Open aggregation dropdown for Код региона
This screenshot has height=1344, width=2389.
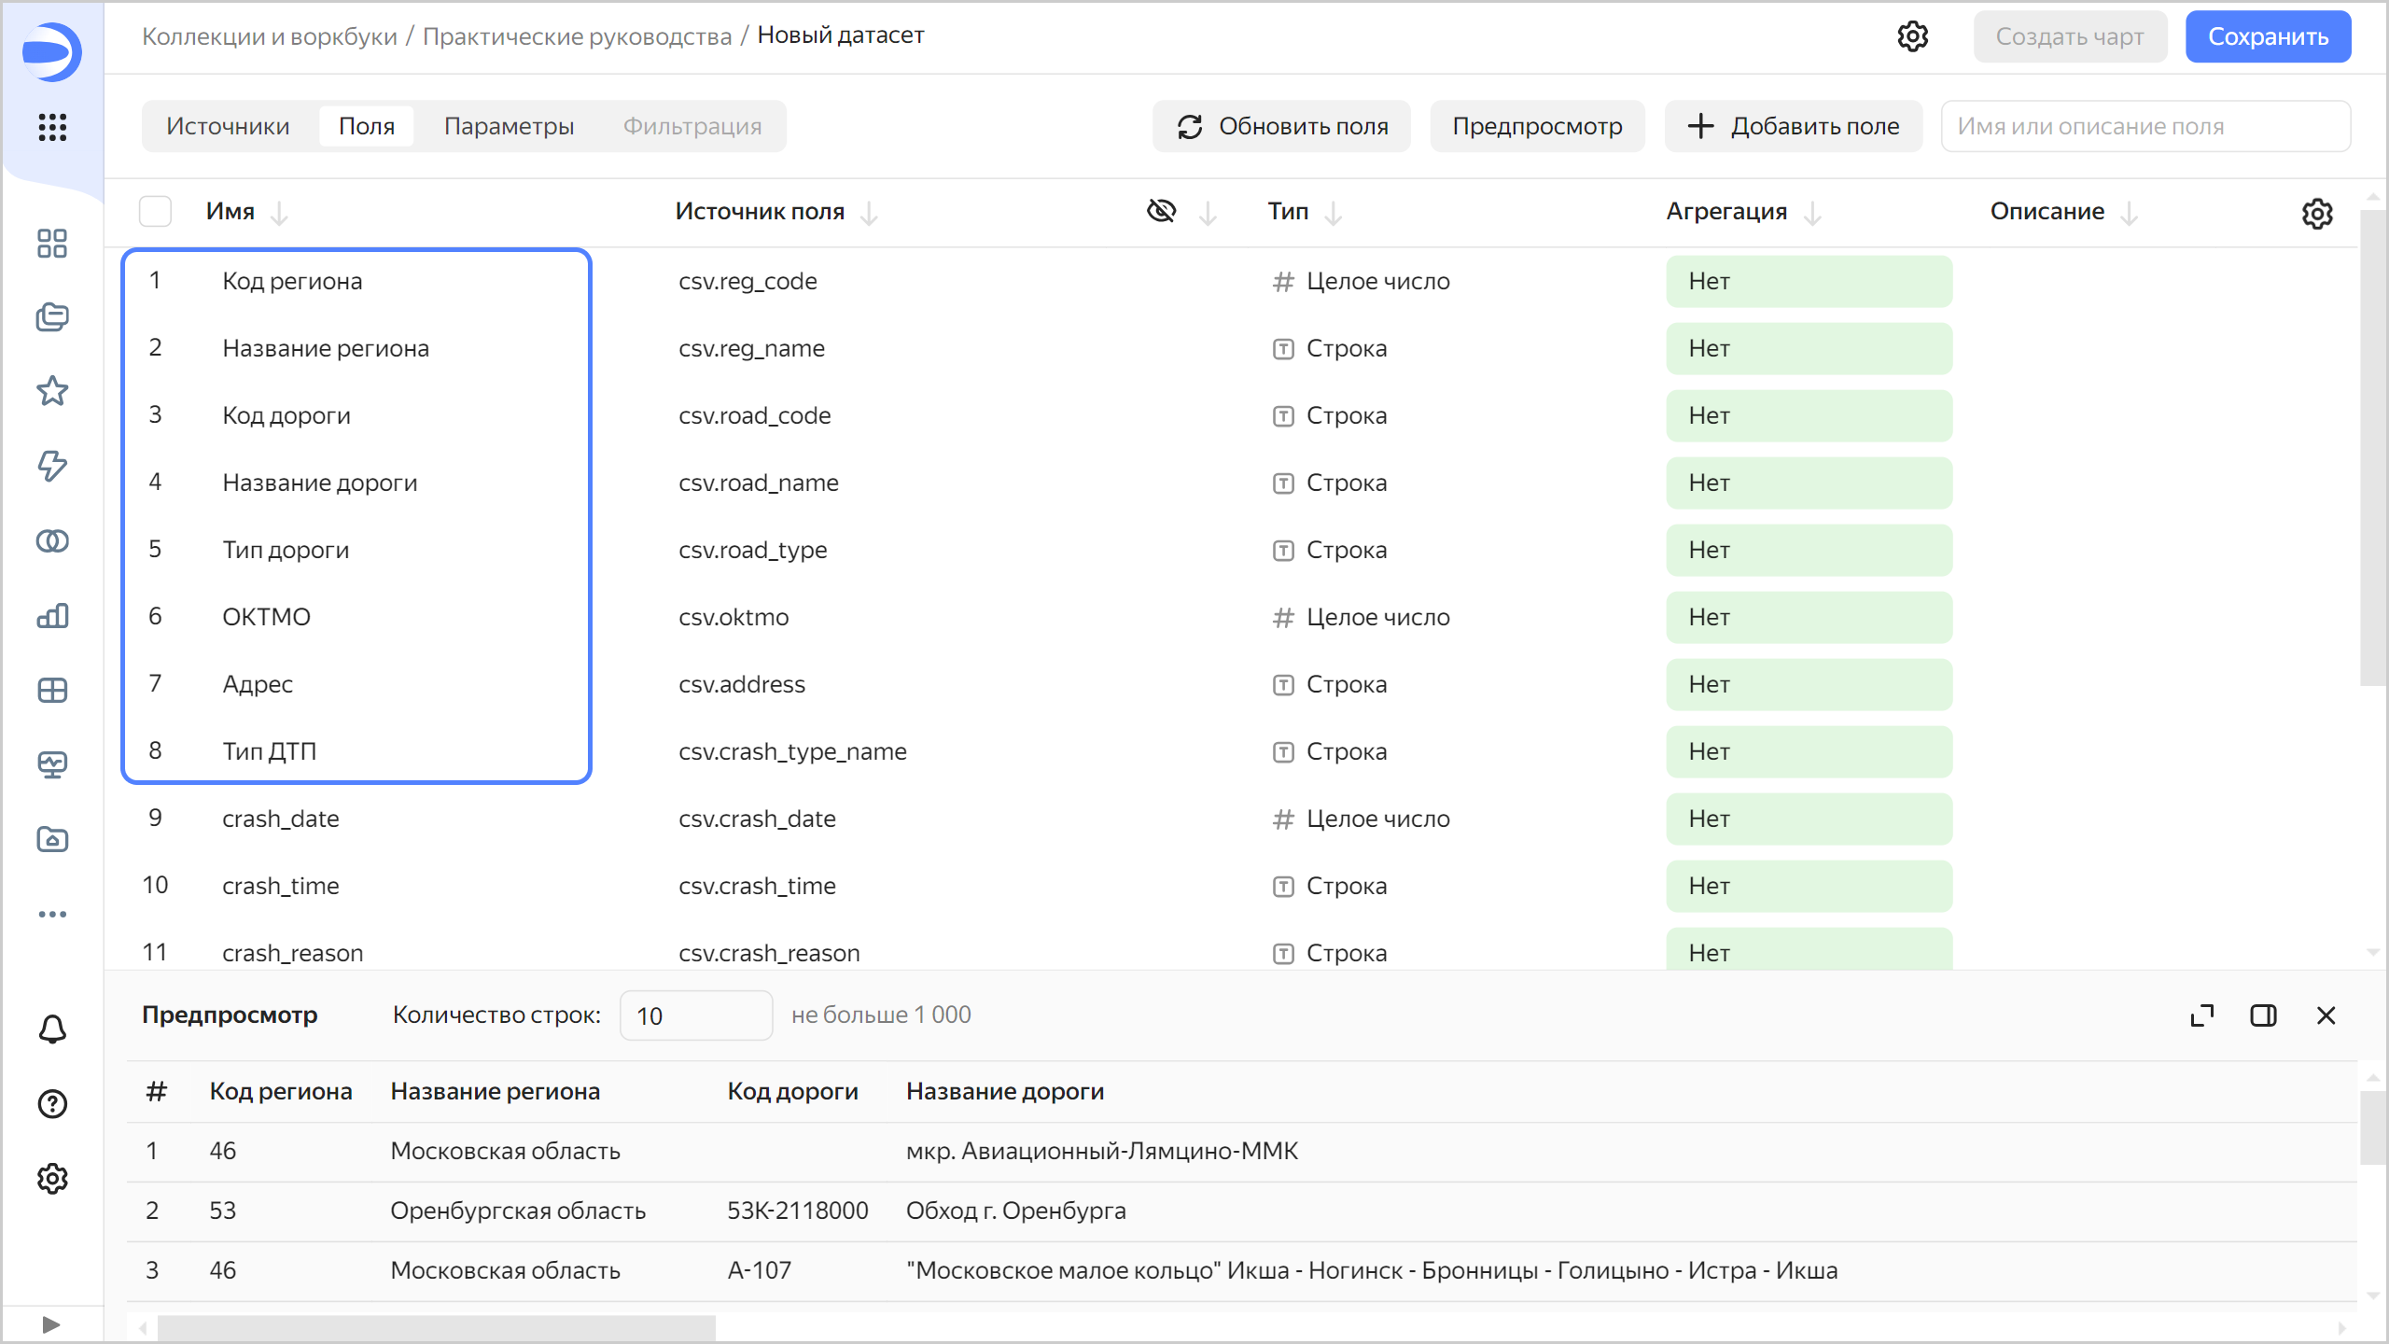[x=1808, y=282]
